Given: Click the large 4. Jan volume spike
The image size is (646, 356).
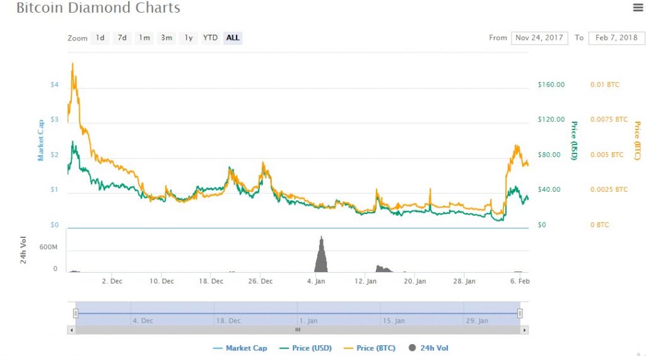Looking at the screenshot, I should point(321,254).
